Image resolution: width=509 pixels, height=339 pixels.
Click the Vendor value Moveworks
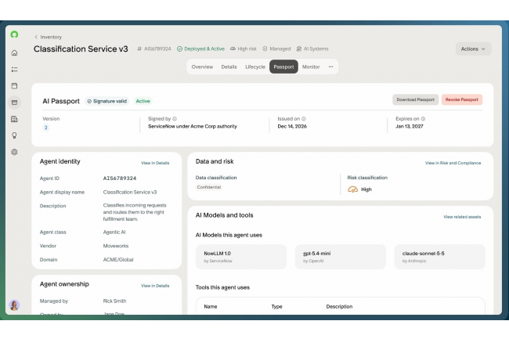[x=116, y=246]
